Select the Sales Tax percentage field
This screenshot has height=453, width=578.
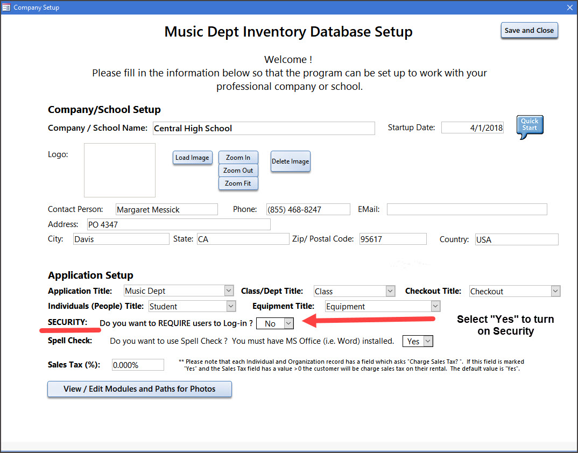[x=137, y=365]
